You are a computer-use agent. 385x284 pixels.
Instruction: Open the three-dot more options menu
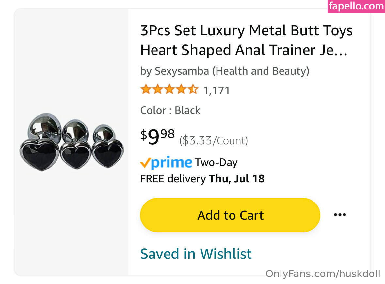pos(340,215)
